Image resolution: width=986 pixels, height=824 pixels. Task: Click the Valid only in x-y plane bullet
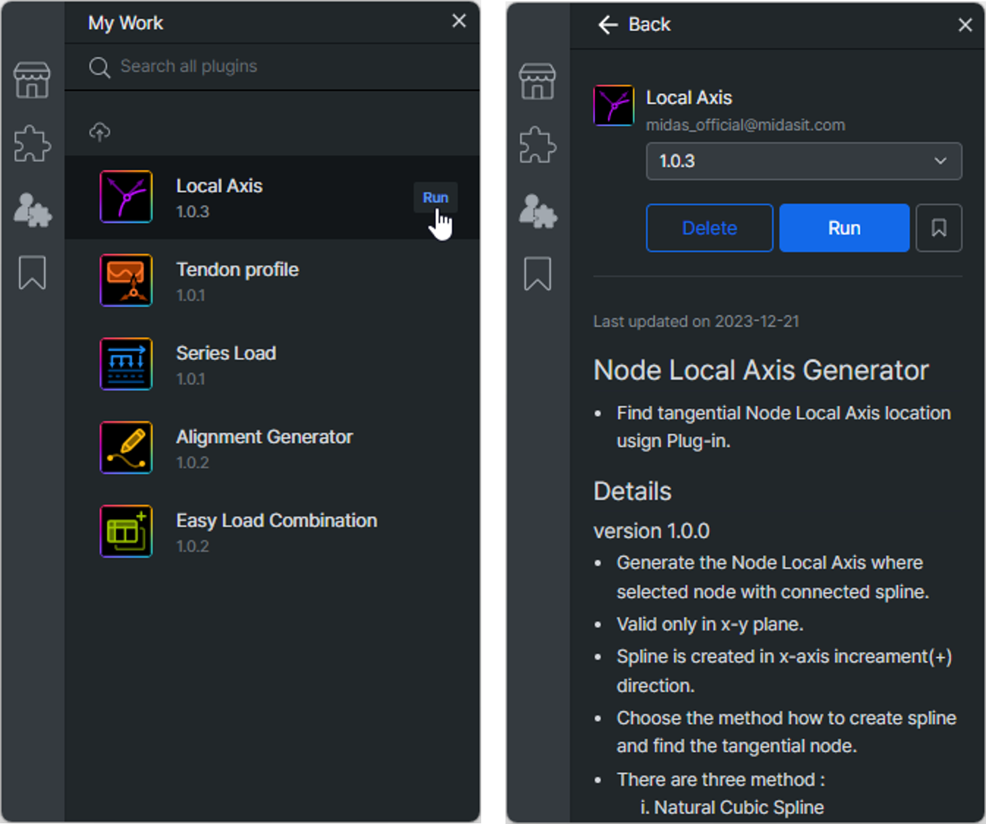click(x=710, y=624)
